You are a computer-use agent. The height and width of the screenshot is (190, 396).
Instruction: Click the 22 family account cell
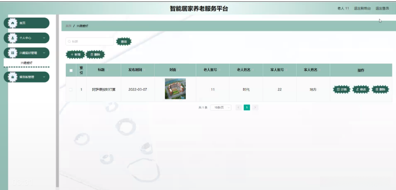coord(279,89)
